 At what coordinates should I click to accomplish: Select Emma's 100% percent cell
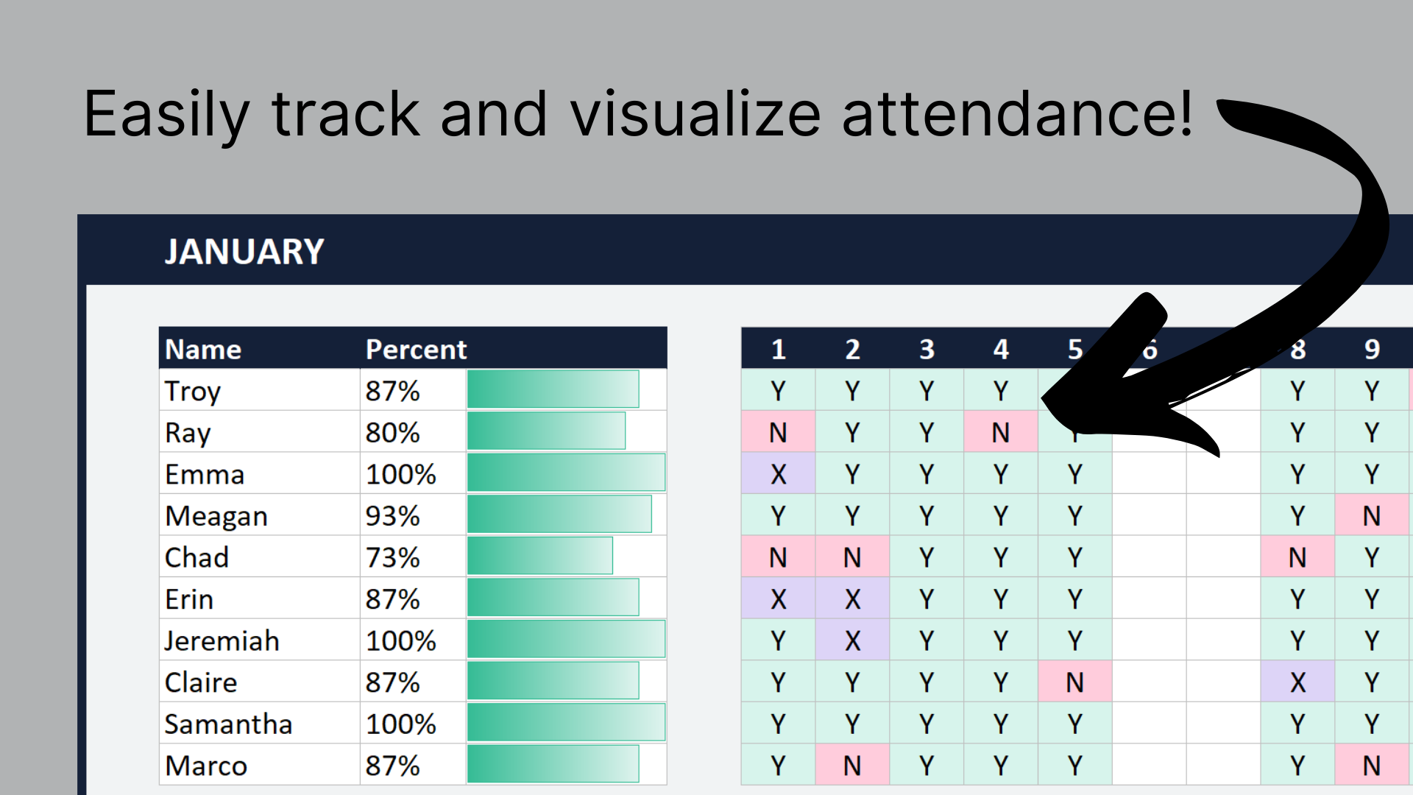tap(401, 473)
